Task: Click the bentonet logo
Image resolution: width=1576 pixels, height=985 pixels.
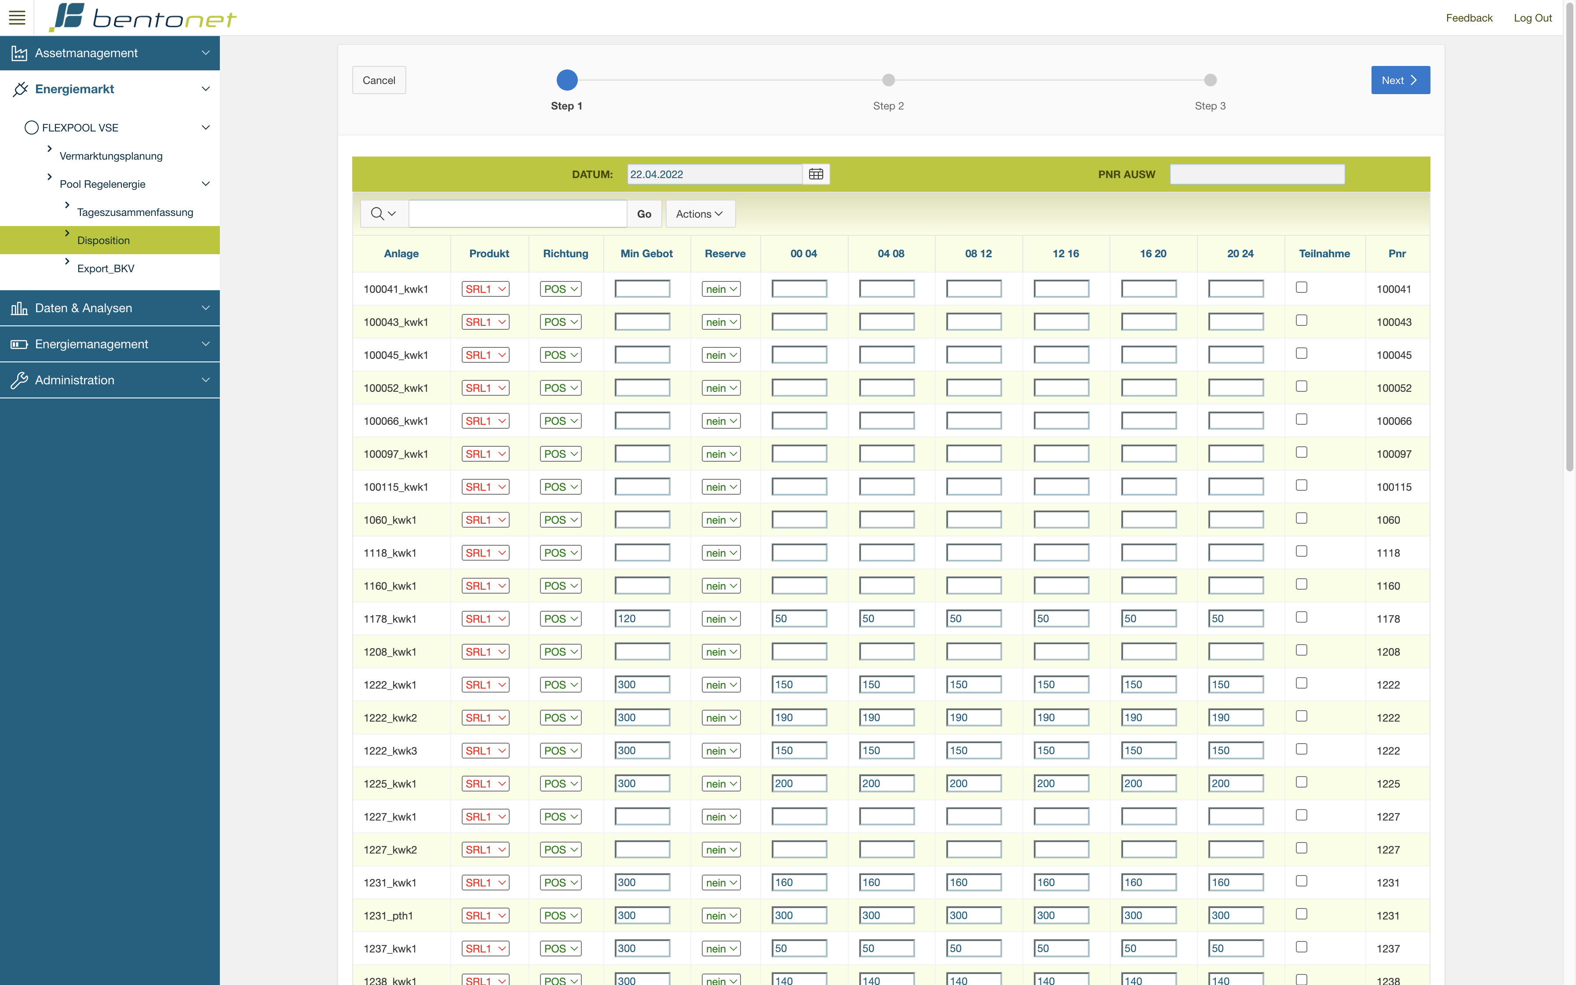Action: [142, 18]
